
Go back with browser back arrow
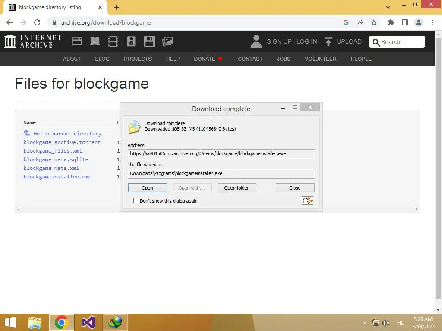tap(9, 22)
